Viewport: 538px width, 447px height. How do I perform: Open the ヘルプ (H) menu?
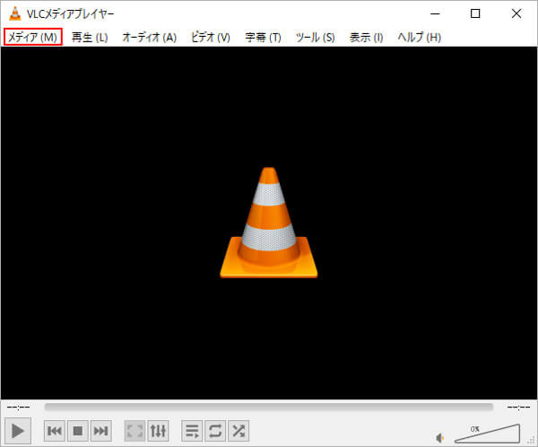[420, 37]
